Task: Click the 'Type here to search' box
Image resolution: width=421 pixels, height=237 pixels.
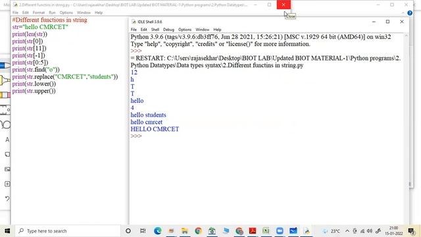Action: (67, 231)
